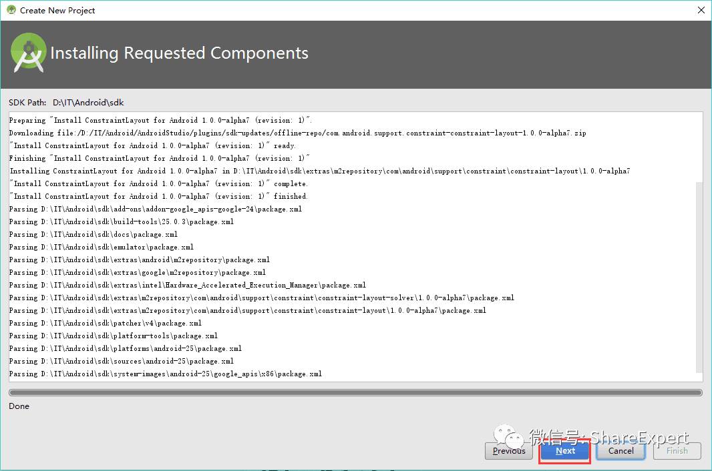Click the WeChat watermark icon
This screenshot has height=471, width=712.
pyautogui.click(x=508, y=436)
